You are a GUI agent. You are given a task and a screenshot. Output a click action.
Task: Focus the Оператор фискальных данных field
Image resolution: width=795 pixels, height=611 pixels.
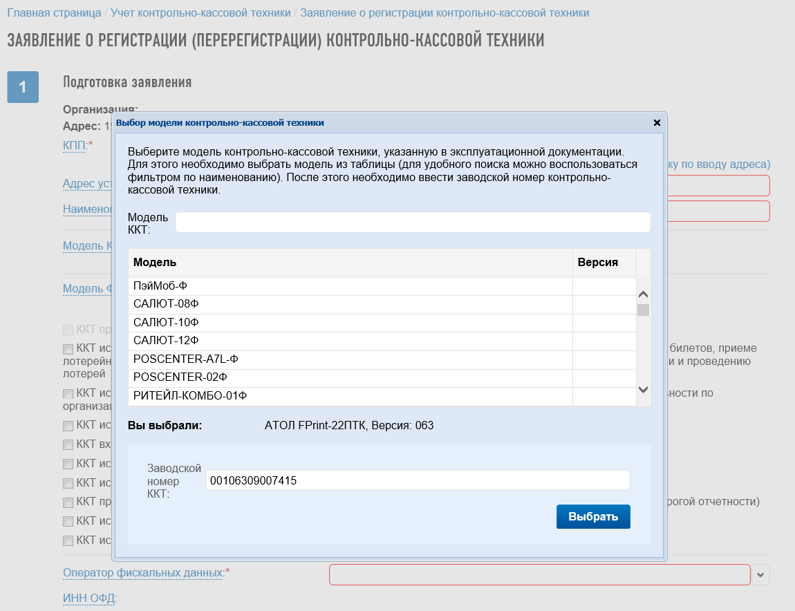tap(539, 575)
